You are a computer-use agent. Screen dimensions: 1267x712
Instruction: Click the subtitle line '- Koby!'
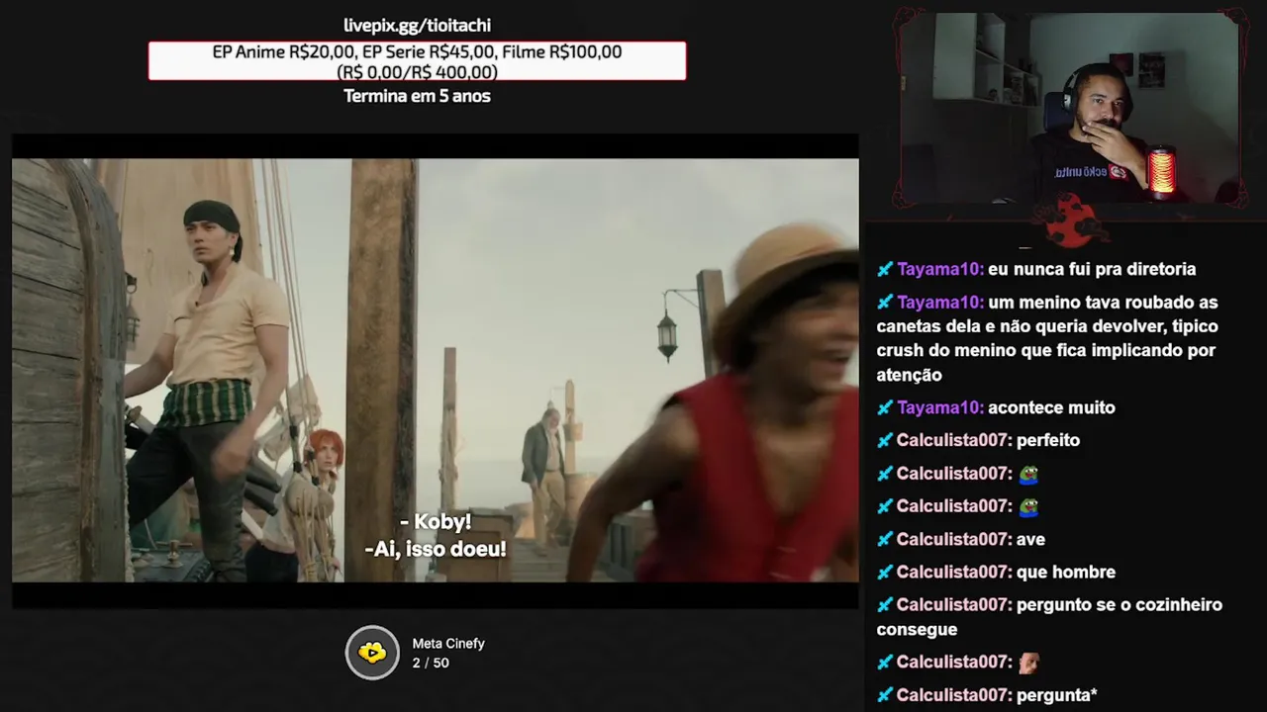pyautogui.click(x=436, y=521)
